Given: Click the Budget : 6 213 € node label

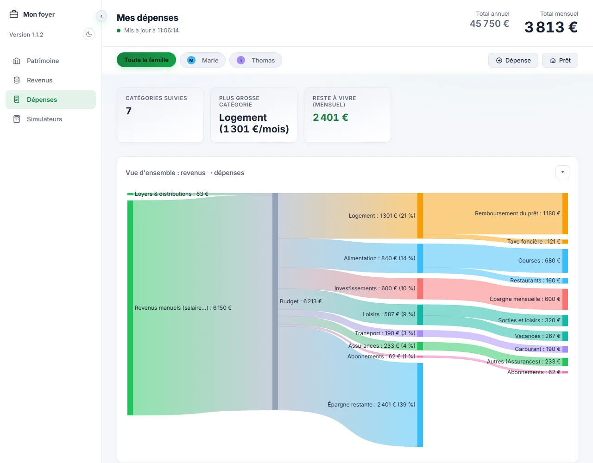Looking at the screenshot, I should click(301, 301).
